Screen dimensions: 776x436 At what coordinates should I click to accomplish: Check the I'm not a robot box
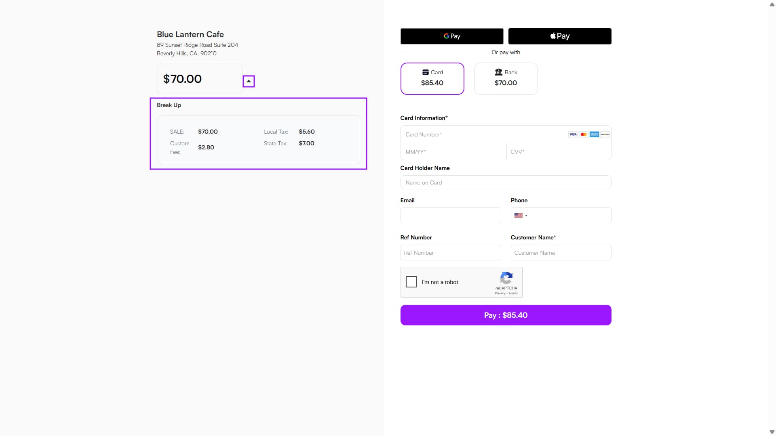(411, 282)
